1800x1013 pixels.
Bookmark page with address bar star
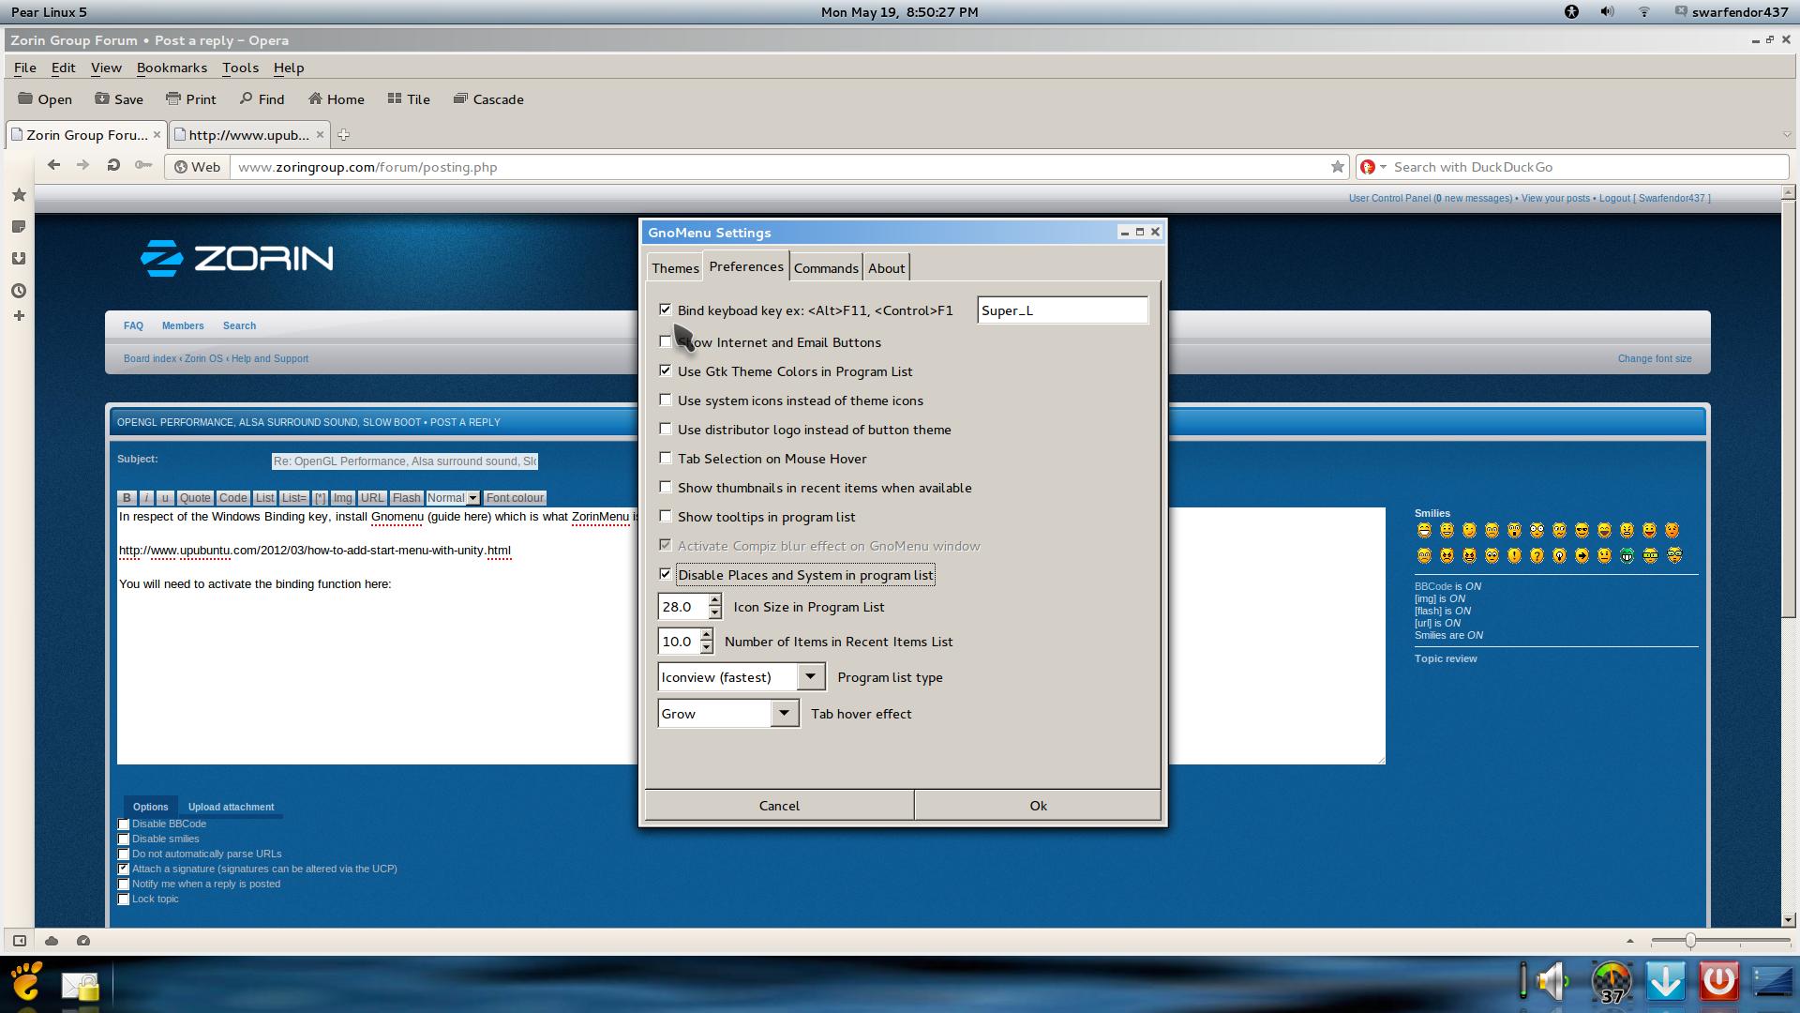coord(1337,167)
